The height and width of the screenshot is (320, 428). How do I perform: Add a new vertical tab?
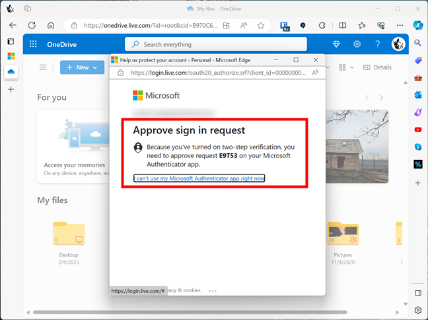[x=11, y=89]
